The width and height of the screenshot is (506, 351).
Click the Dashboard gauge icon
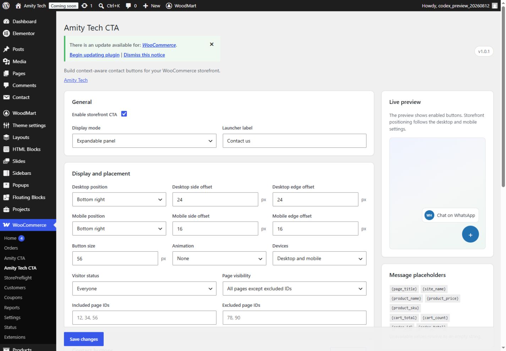coord(6,21)
